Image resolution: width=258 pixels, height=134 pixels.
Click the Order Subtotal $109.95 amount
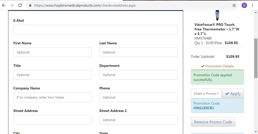[233, 56]
